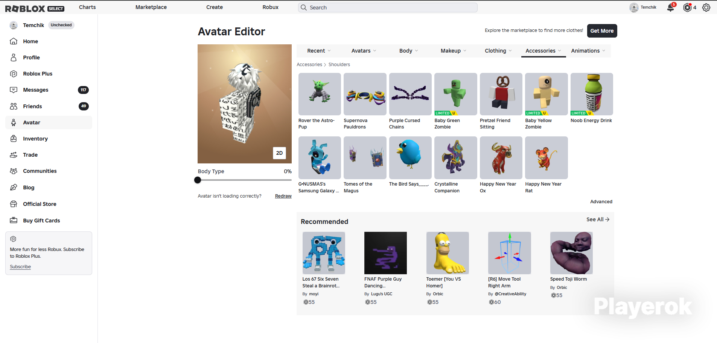Image resolution: width=717 pixels, height=343 pixels.
Task: Expand the Avatars dropdown
Action: point(364,51)
